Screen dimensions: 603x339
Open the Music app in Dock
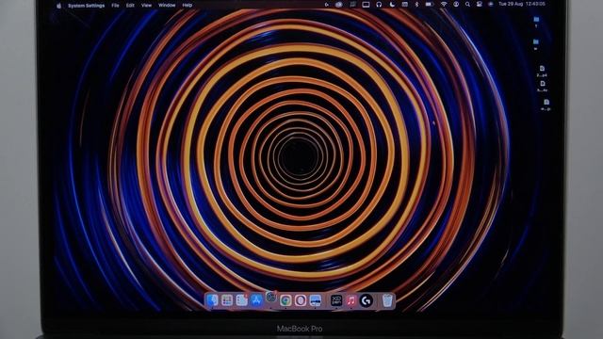[x=351, y=300]
